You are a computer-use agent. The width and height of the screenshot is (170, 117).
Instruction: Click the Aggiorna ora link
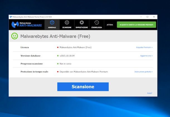point(146,56)
